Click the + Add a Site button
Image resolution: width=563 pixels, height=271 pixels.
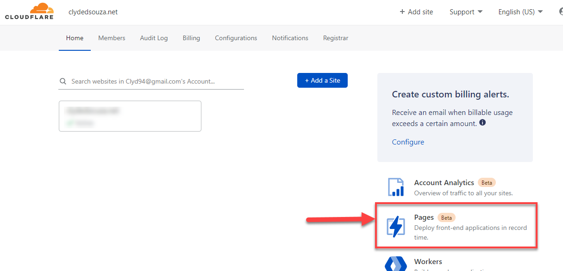[x=322, y=80]
